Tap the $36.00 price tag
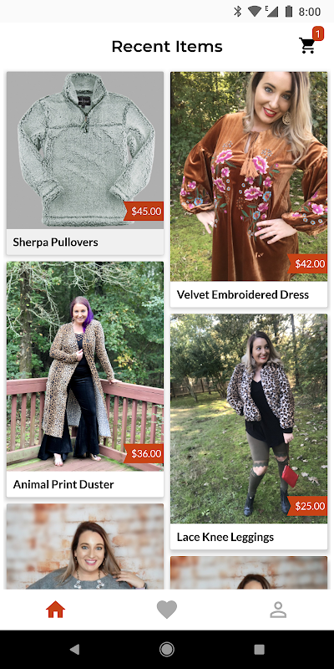This screenshot has height=669, width=334. coord(144,453)
